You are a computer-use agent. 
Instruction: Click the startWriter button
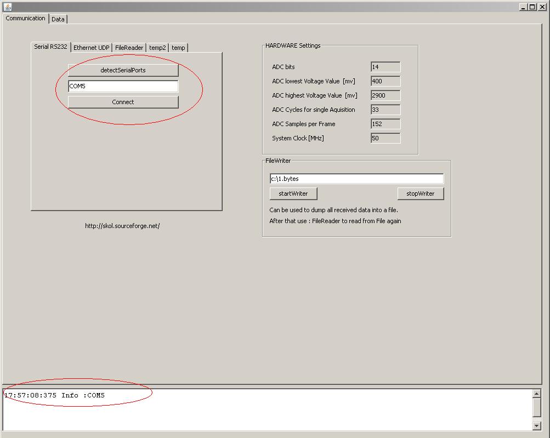tap(293, 194)
